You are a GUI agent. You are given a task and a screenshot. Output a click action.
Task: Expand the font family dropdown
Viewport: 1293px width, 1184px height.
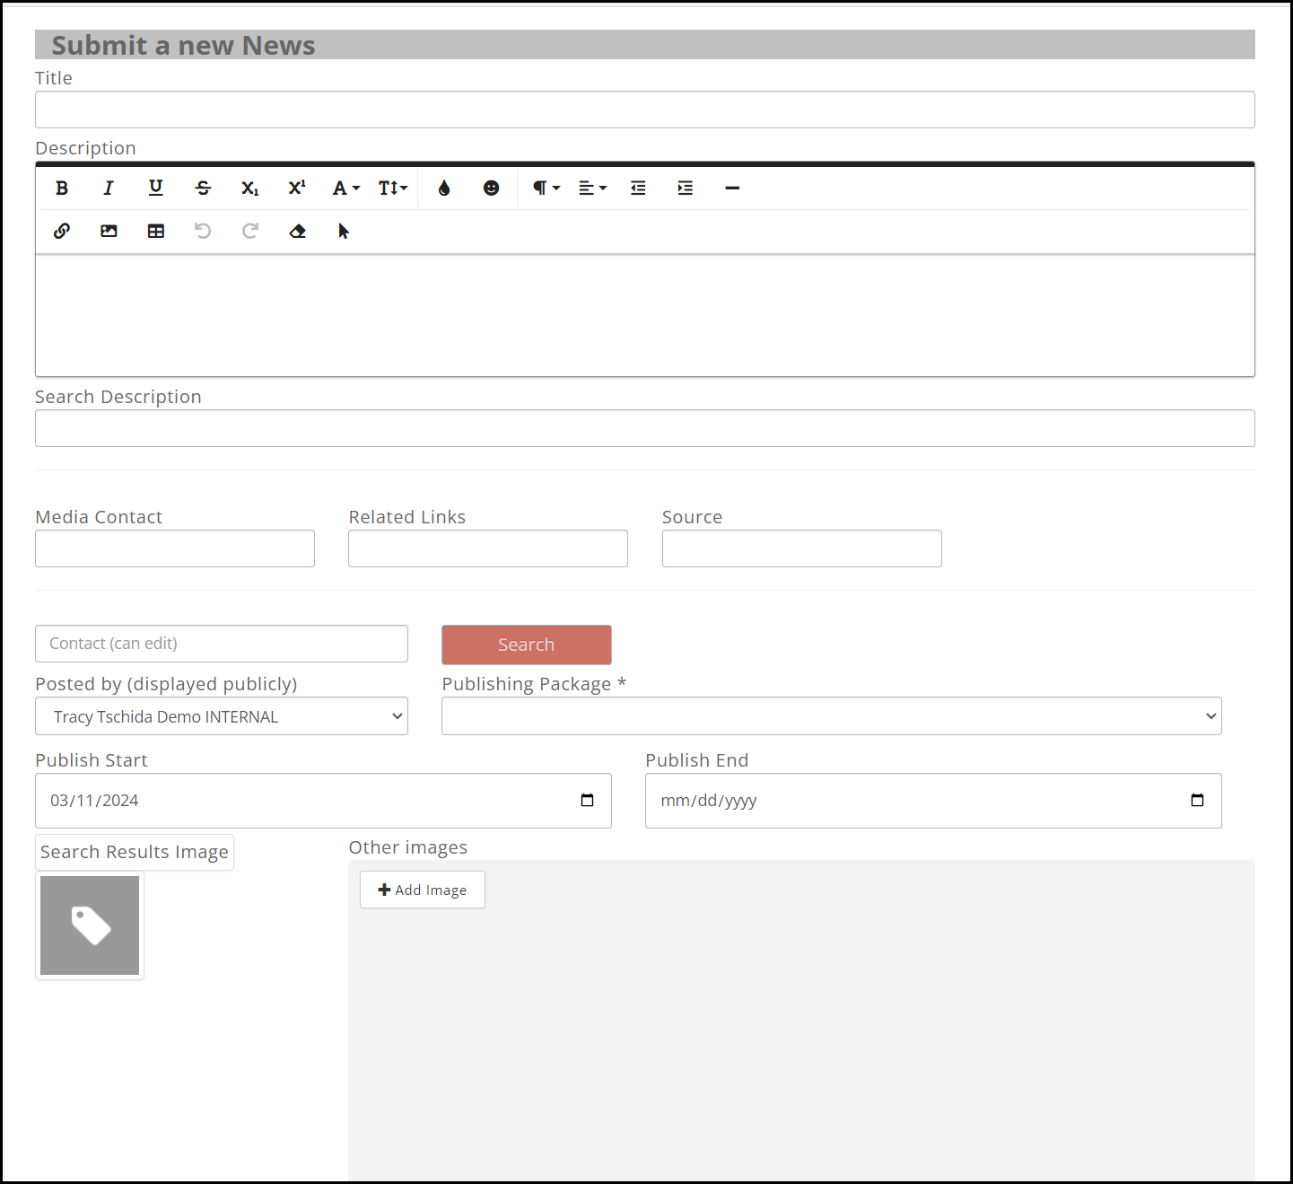(345, 188)
